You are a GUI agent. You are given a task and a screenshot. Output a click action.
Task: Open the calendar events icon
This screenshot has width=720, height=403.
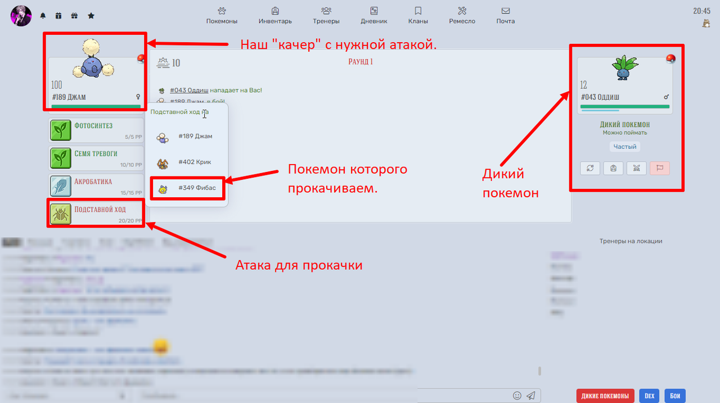tap(58, 16)
